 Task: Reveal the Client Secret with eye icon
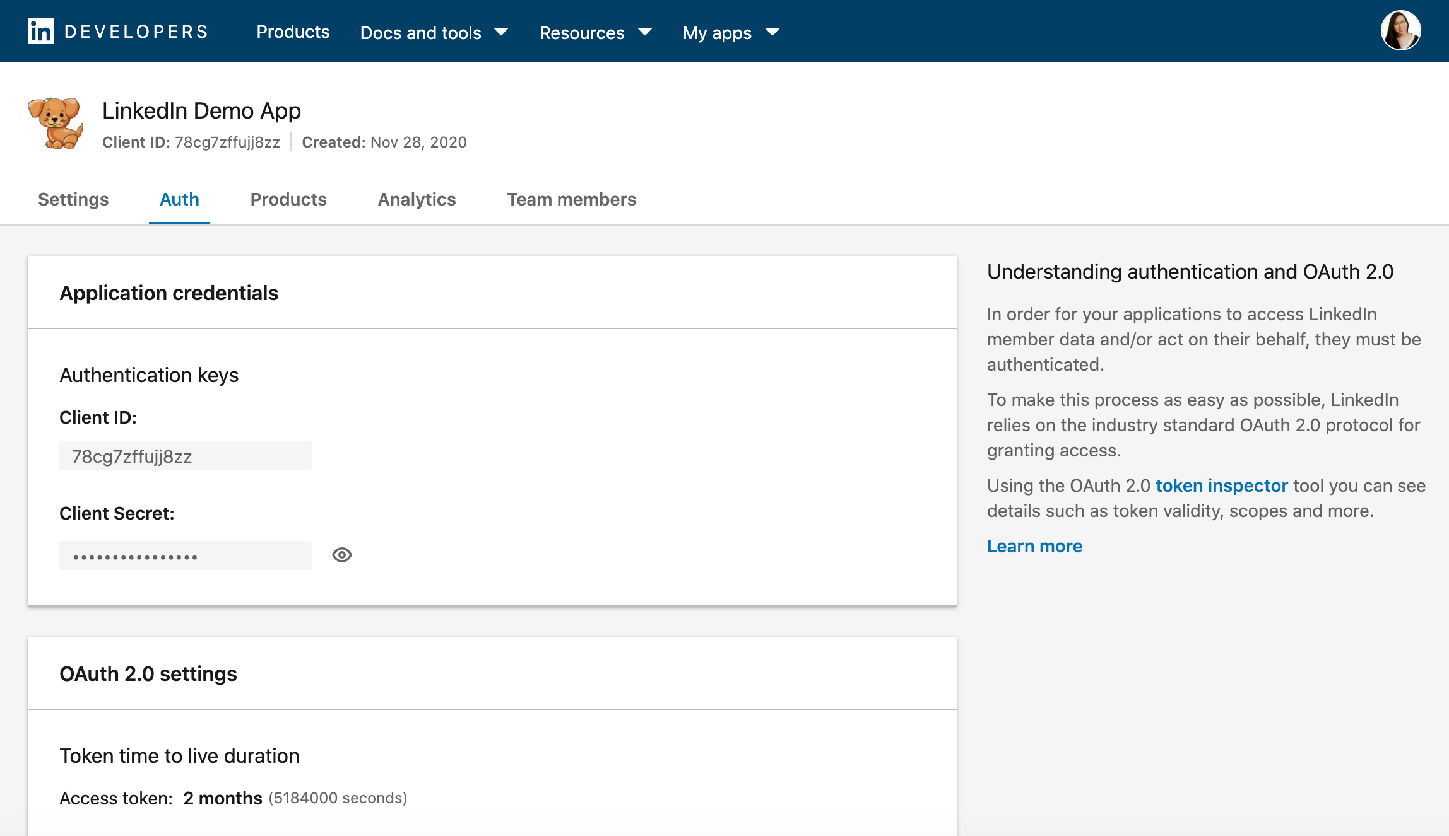(342, 555)
